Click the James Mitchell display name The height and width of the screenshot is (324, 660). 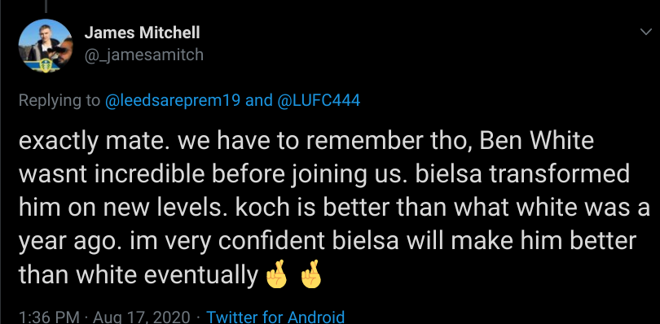(143, 33)
